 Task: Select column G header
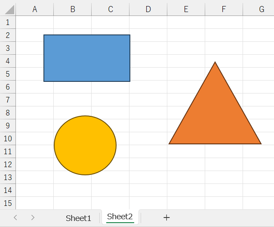tap(262, 9)
